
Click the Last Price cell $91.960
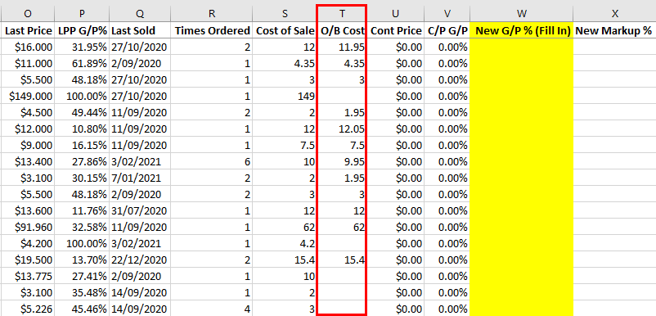click(27, 228)
